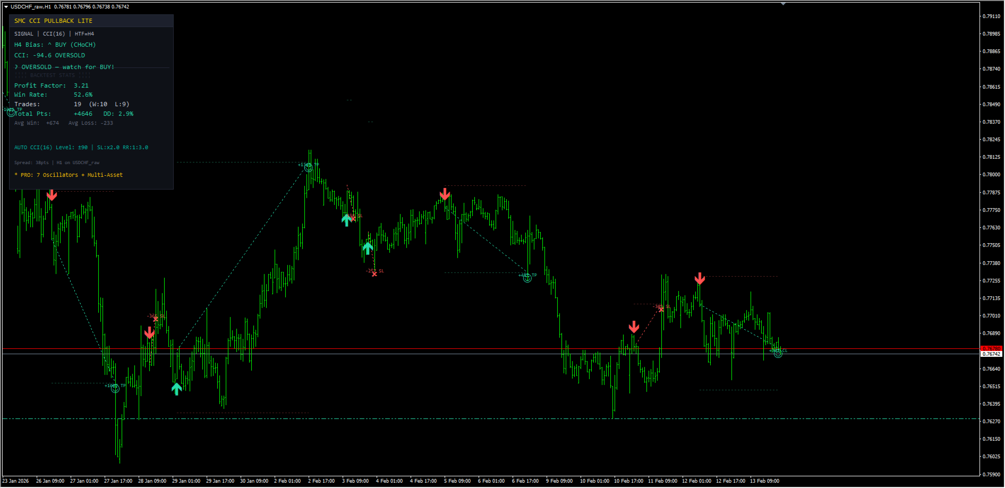Click the chart shift marker on top edge
1005x488 pixels.
click(x=783, y=4)
